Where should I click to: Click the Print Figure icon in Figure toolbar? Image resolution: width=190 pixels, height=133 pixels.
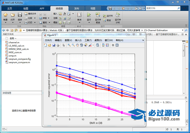point(58,45)
